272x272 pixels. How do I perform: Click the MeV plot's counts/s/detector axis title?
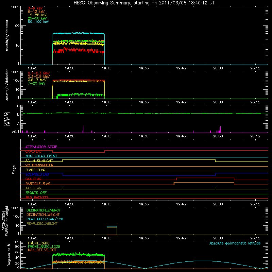pos(7,85)
